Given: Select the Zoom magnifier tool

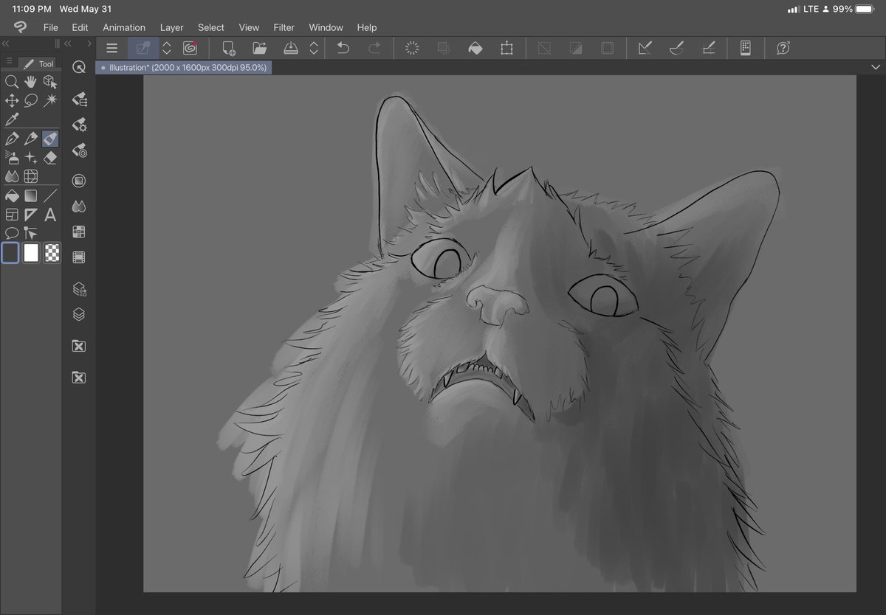Looking at the screenshot, I should point(11,82).
